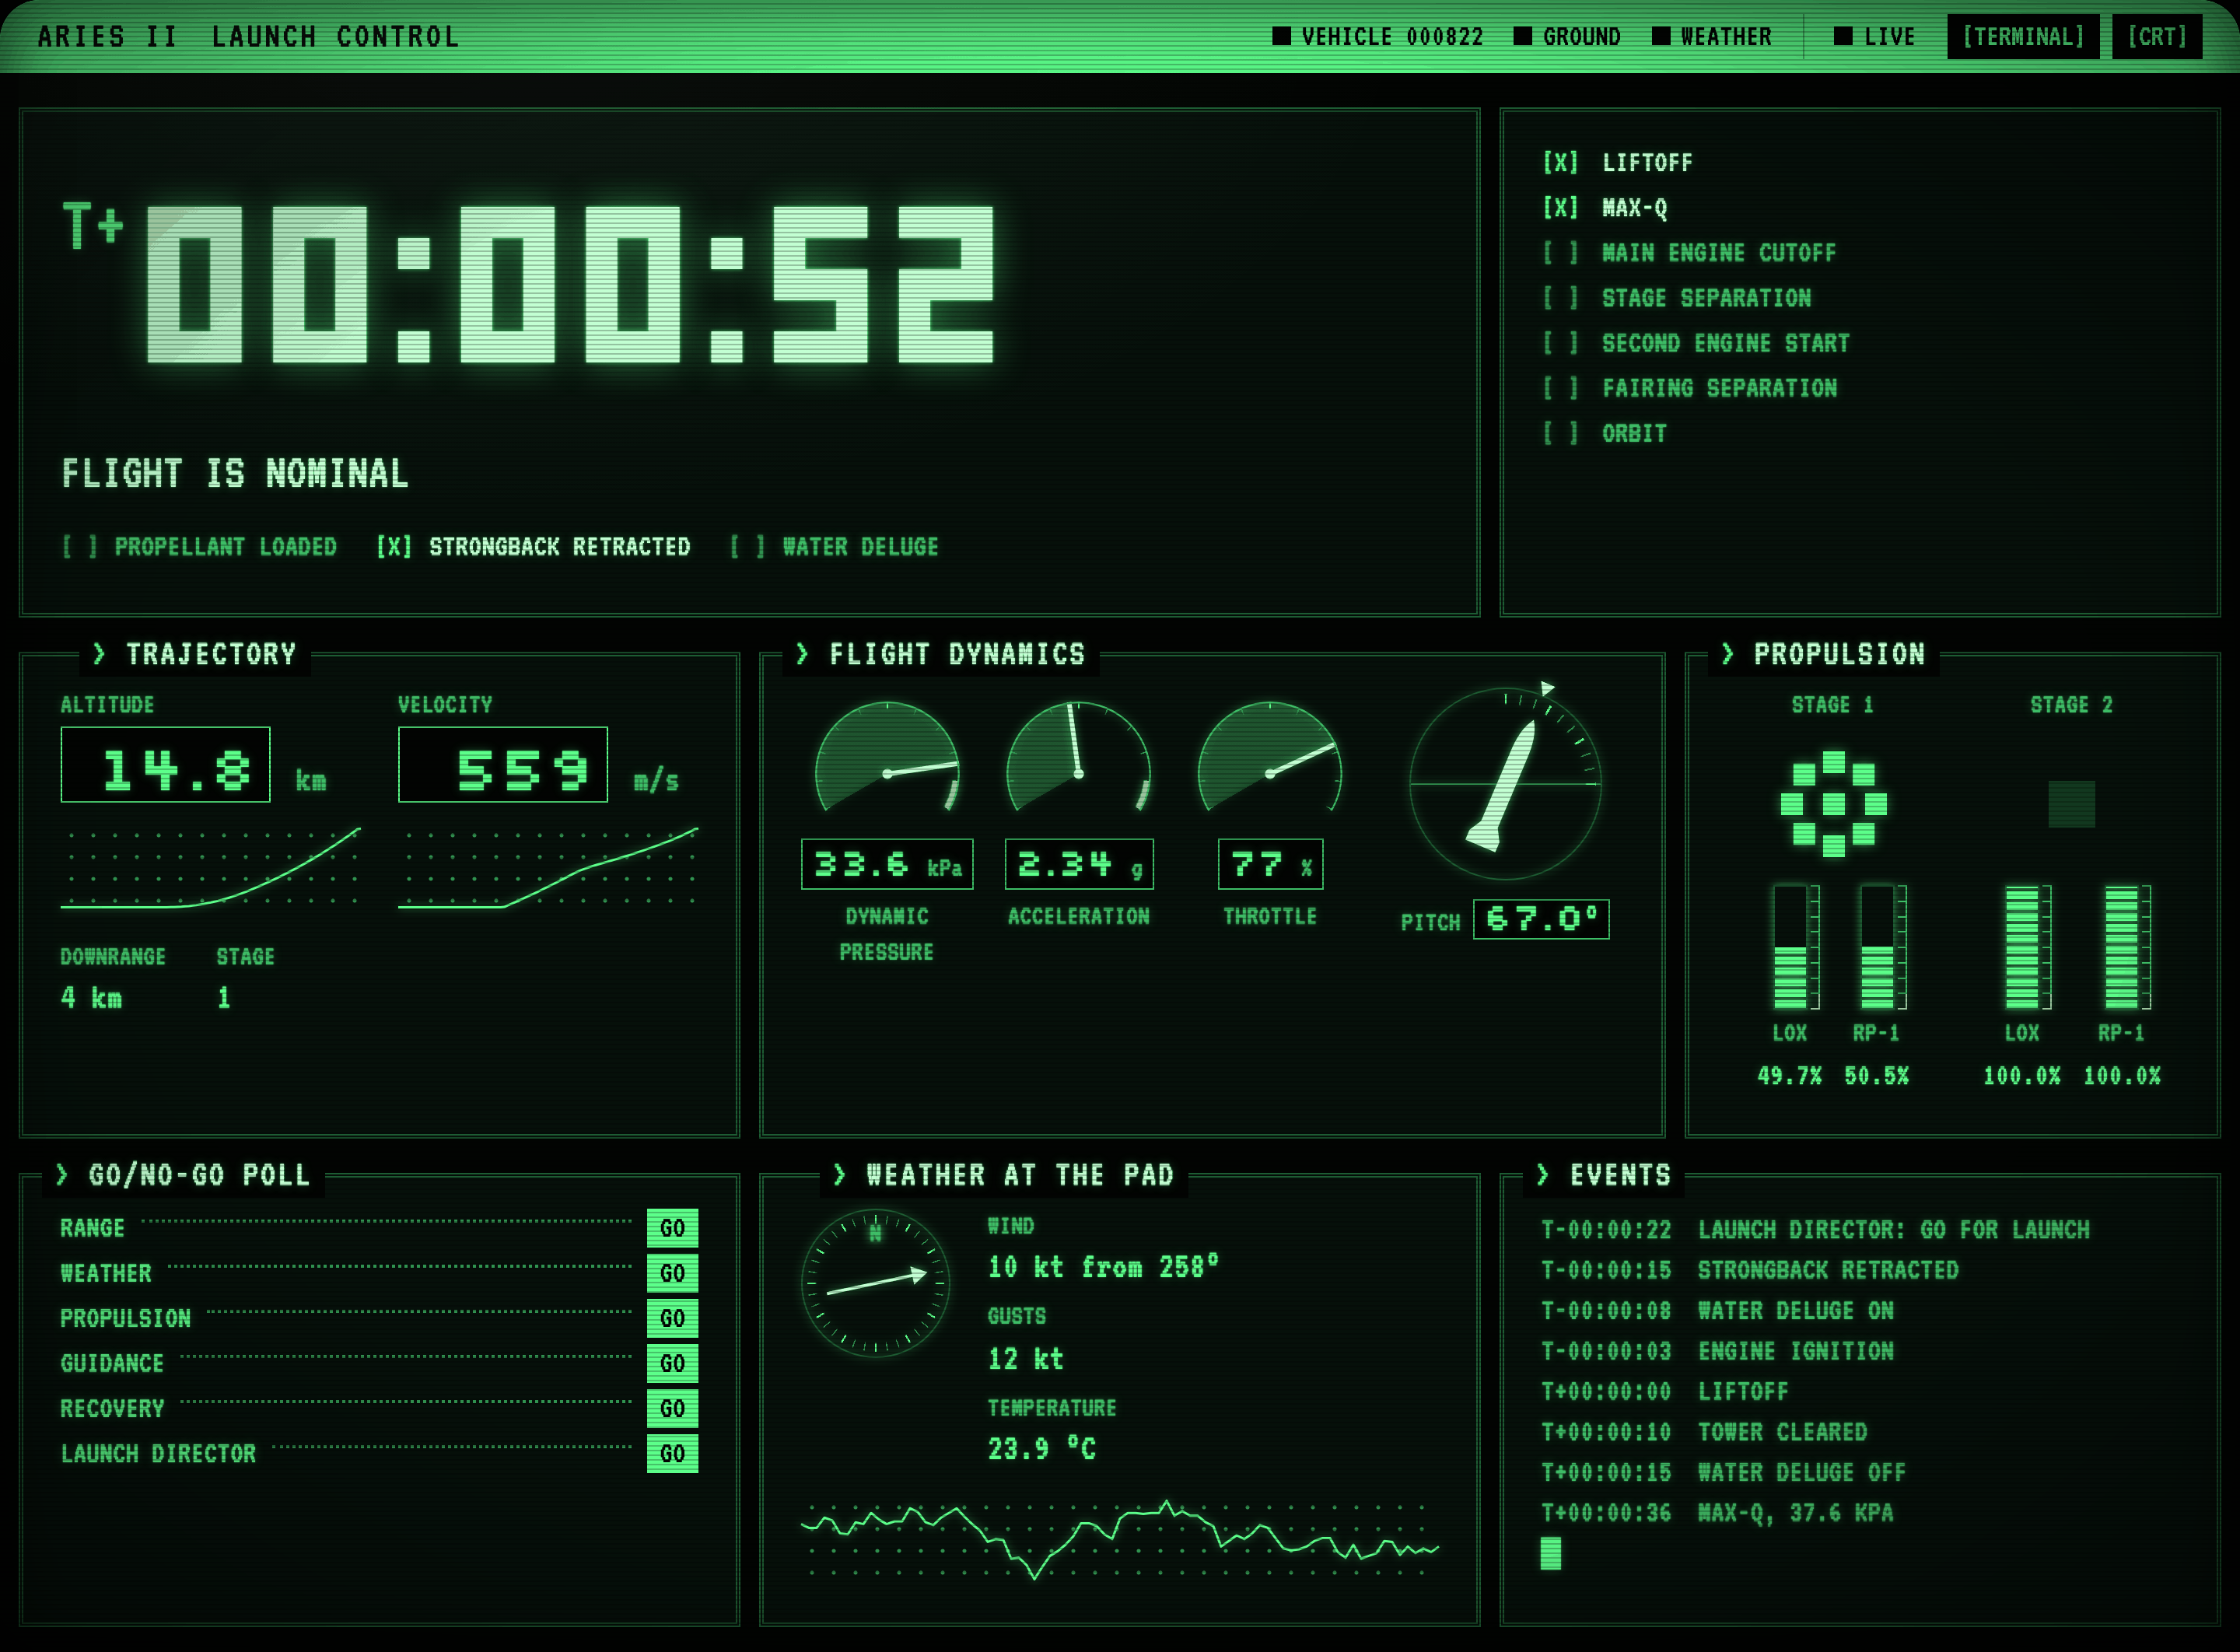Screen dimensions: 2240x1652
Task: Click Stage 1 LOX tank level bar
Action: click(1790, 947)
